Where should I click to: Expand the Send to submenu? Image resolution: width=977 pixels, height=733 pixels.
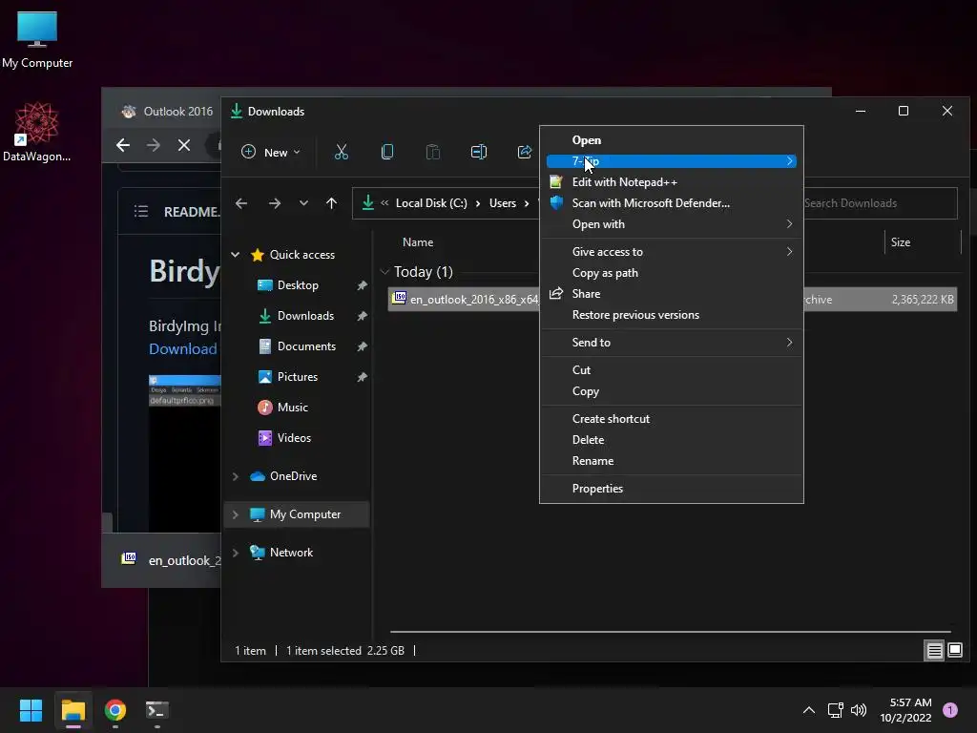point(671,343)
